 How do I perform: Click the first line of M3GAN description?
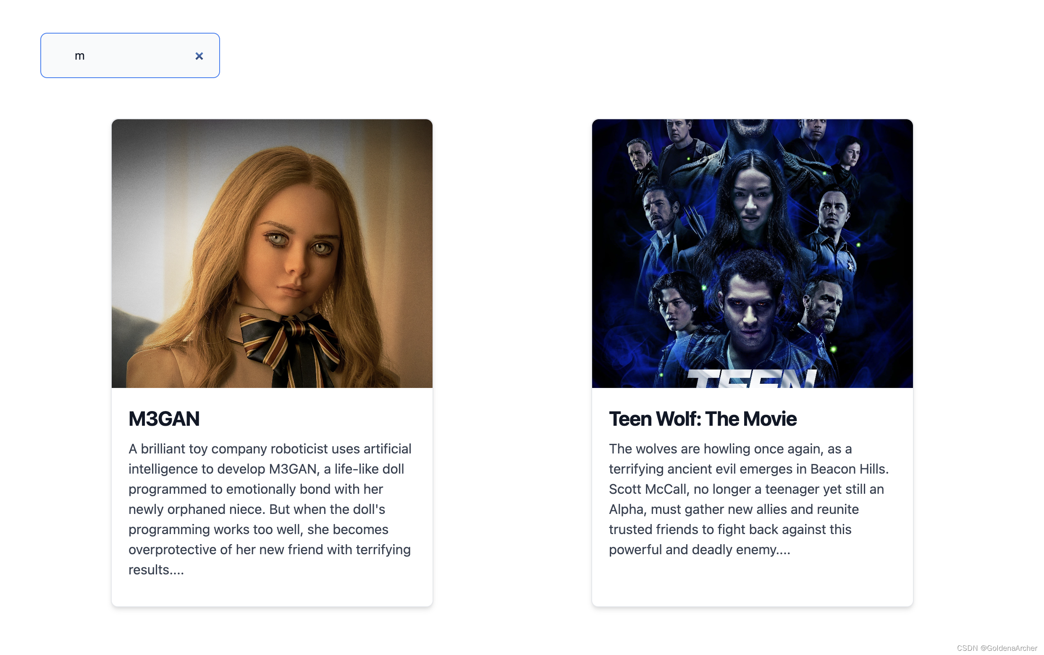pos(270,449)
